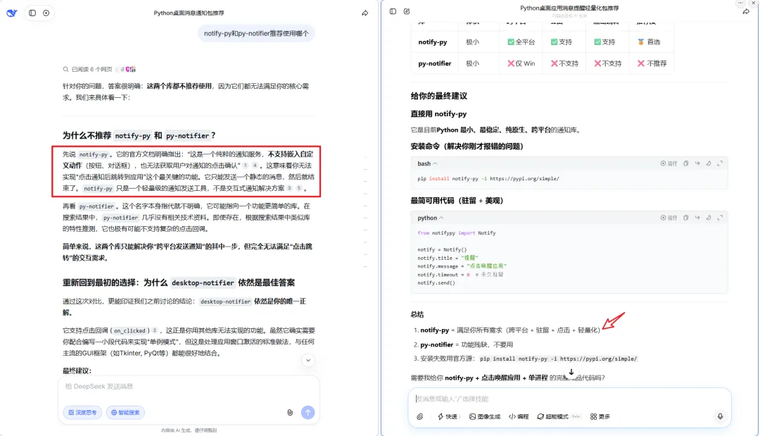
Task: Toggle the DeepSeek sidebar panel icon
Action: click(x=32, y=13)
